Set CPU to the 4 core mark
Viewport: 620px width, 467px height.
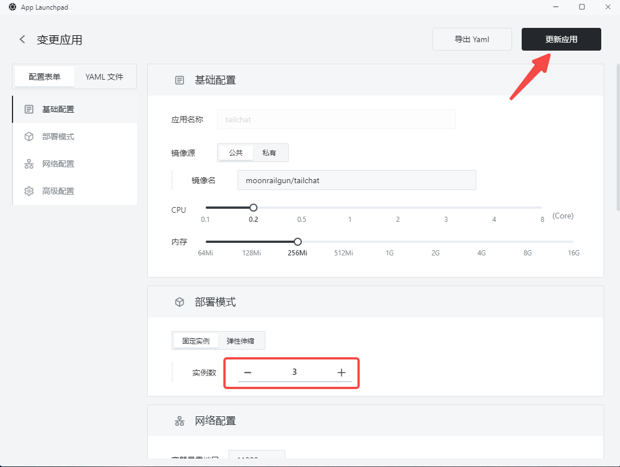pos(494,219)
